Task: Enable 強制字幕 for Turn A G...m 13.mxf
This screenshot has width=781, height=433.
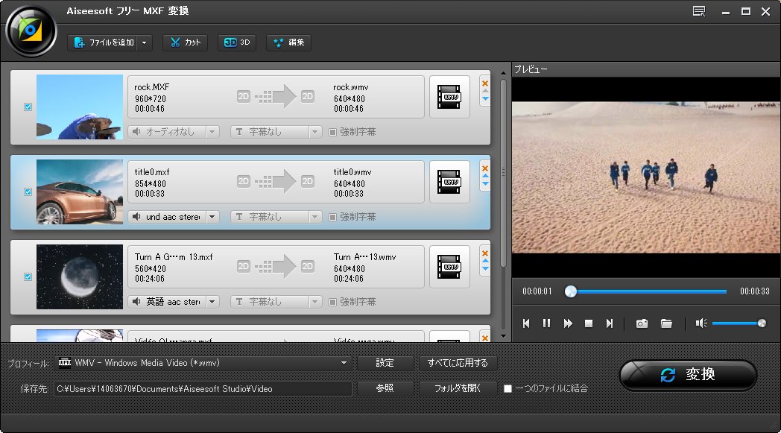Action: [x=332, y=302]
